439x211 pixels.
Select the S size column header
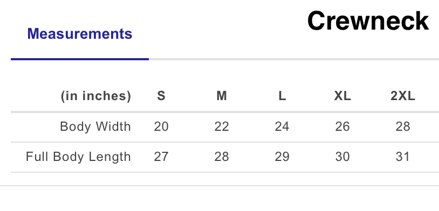click(x=161, y=96)
